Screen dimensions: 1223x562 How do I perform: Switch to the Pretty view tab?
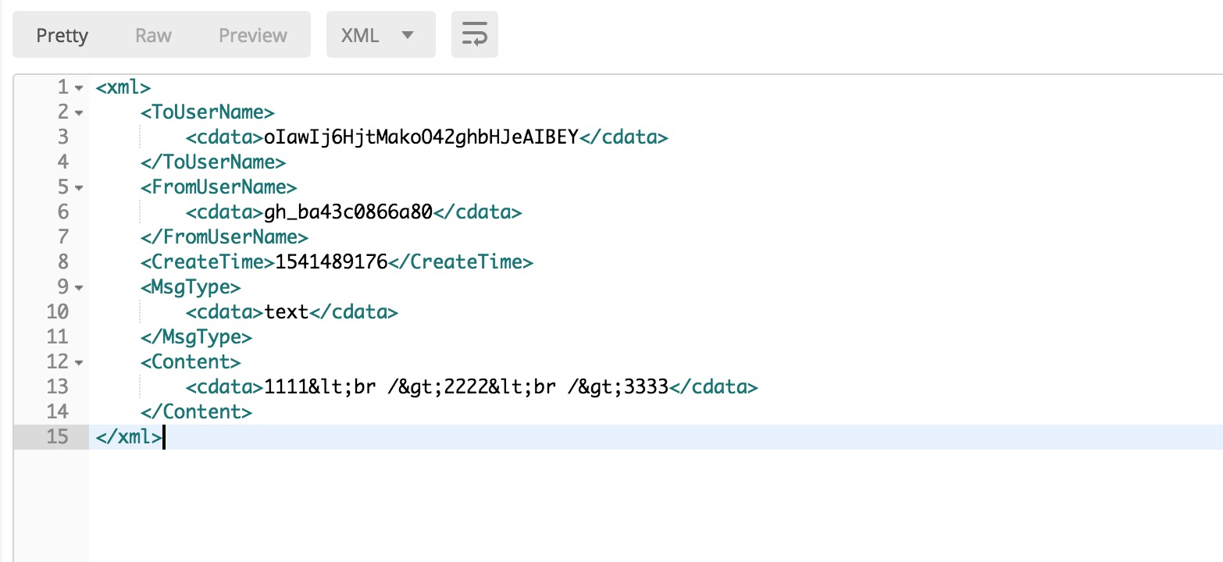[x=62, y=35]
